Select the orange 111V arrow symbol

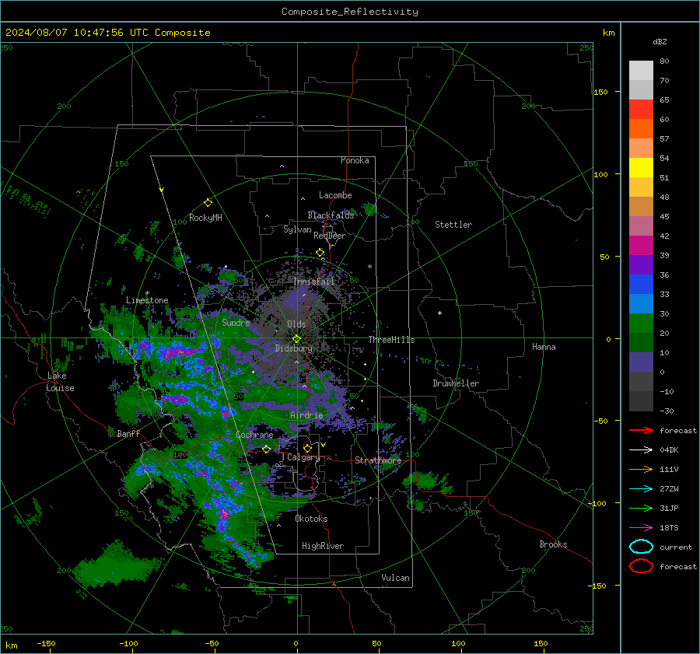click(641, 469)
